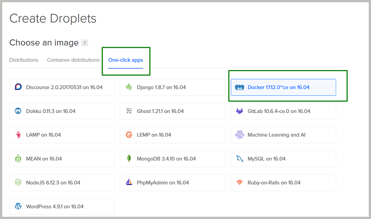The height and width of the screenshot is (219, 371).
Task: Click the Choose an image help icon
Action: click(85, 43)
